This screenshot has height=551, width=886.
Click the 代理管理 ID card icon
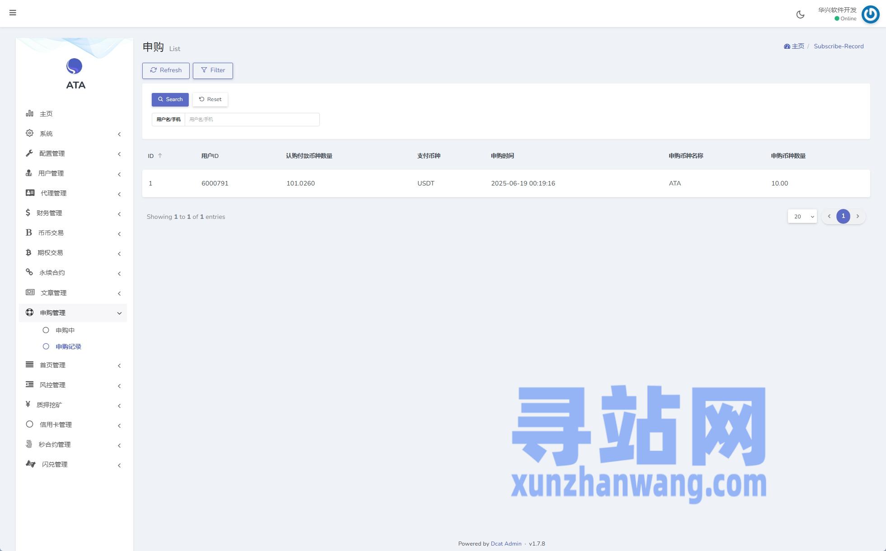(x=30, y=193)
